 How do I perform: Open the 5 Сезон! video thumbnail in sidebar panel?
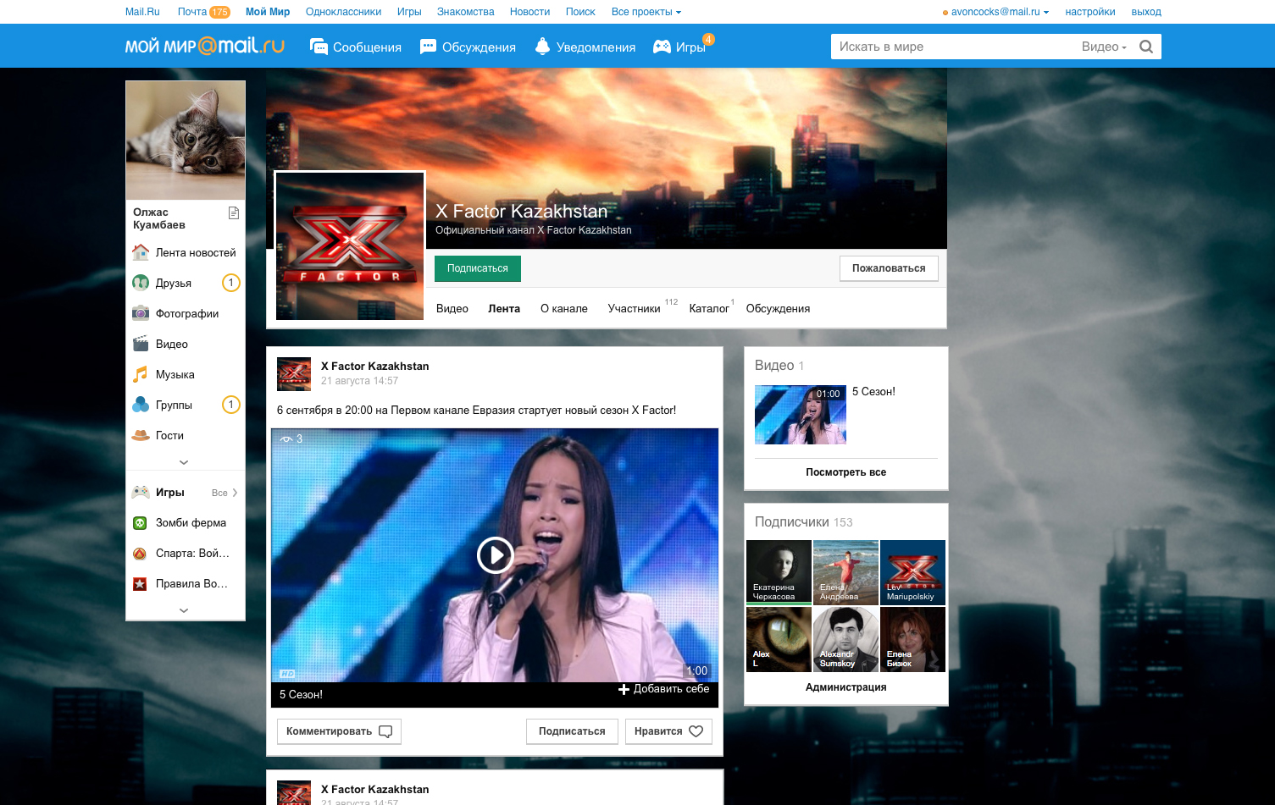coord(801,415)
